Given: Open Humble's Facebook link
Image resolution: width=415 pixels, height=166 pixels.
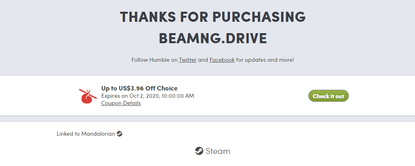Looking at the screenshot, I should click(x=222, y=60).
